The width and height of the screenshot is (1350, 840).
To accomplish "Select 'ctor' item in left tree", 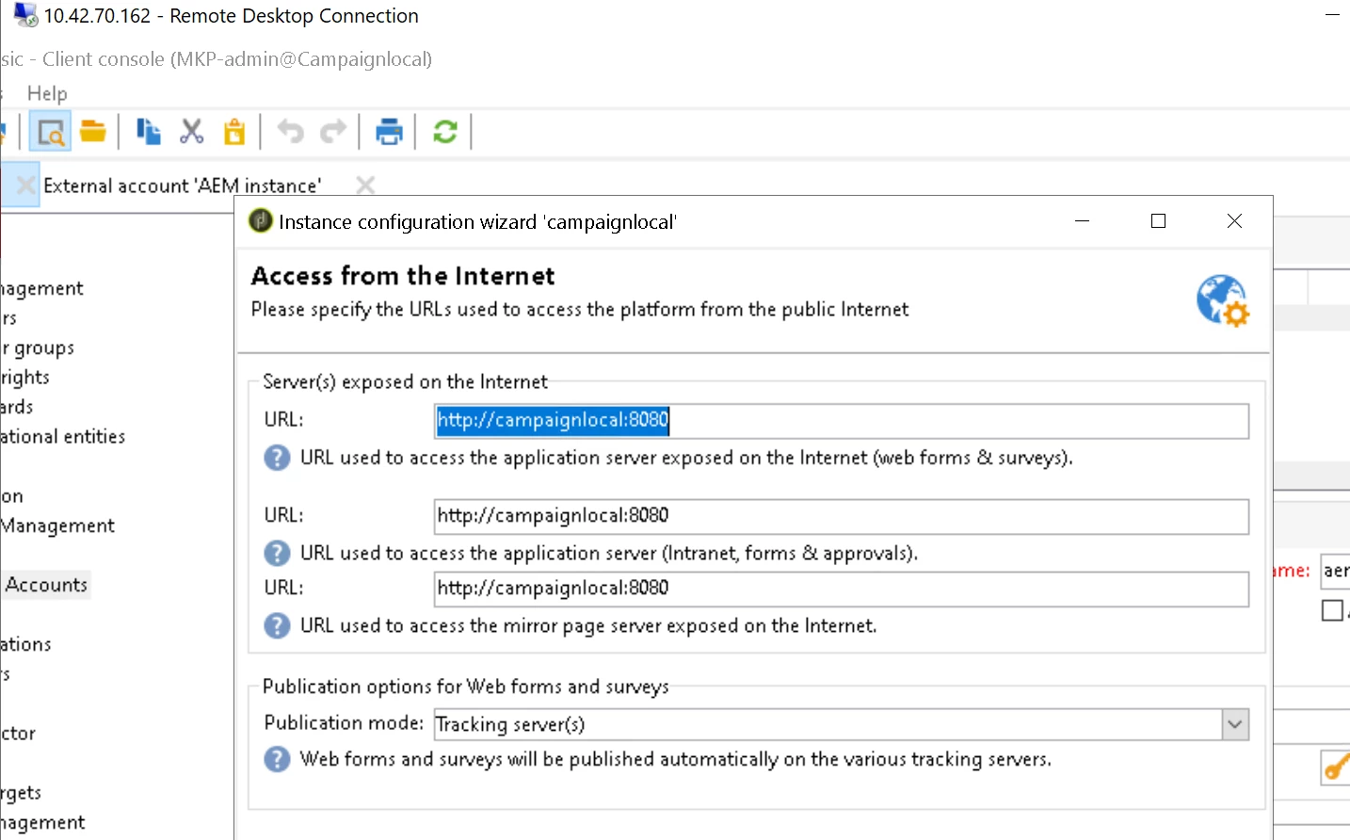I will (x=18, y=733).
